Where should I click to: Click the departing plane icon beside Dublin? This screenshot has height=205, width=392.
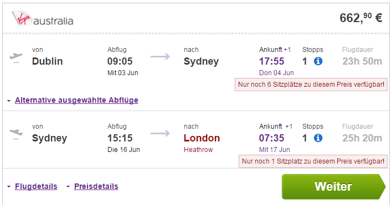[16, 58]
